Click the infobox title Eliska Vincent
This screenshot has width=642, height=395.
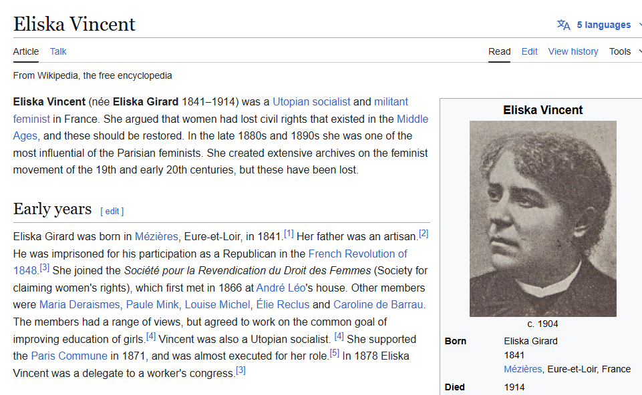(543, 110)
